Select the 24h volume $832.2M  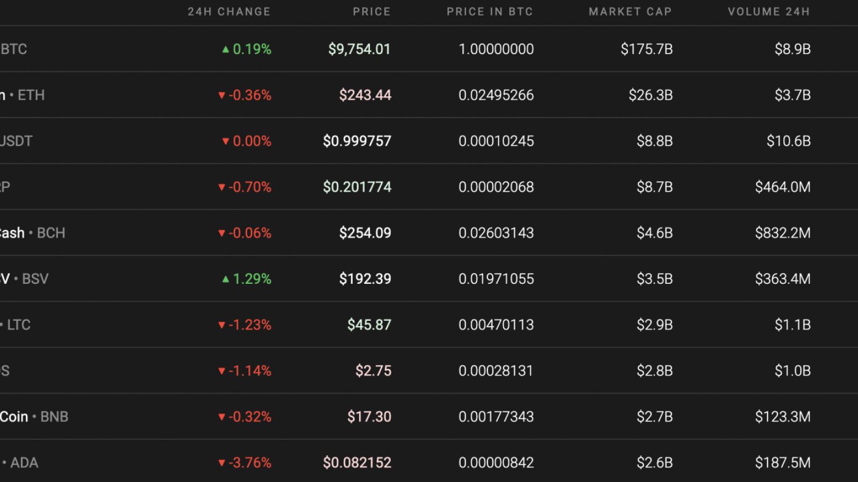pyautogui.click(x=783, y=233)
